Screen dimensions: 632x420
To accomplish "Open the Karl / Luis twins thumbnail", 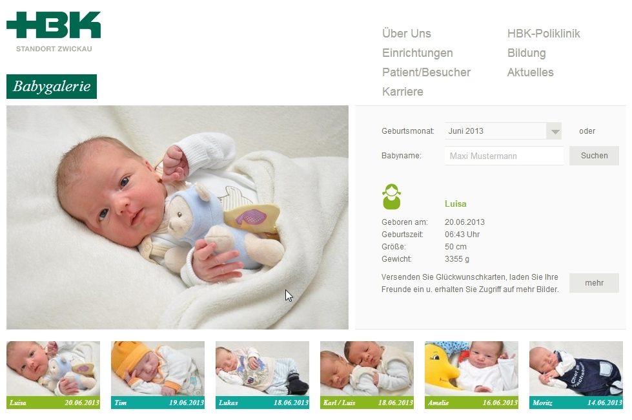I will pyautogui.click(x=367, y=375).
